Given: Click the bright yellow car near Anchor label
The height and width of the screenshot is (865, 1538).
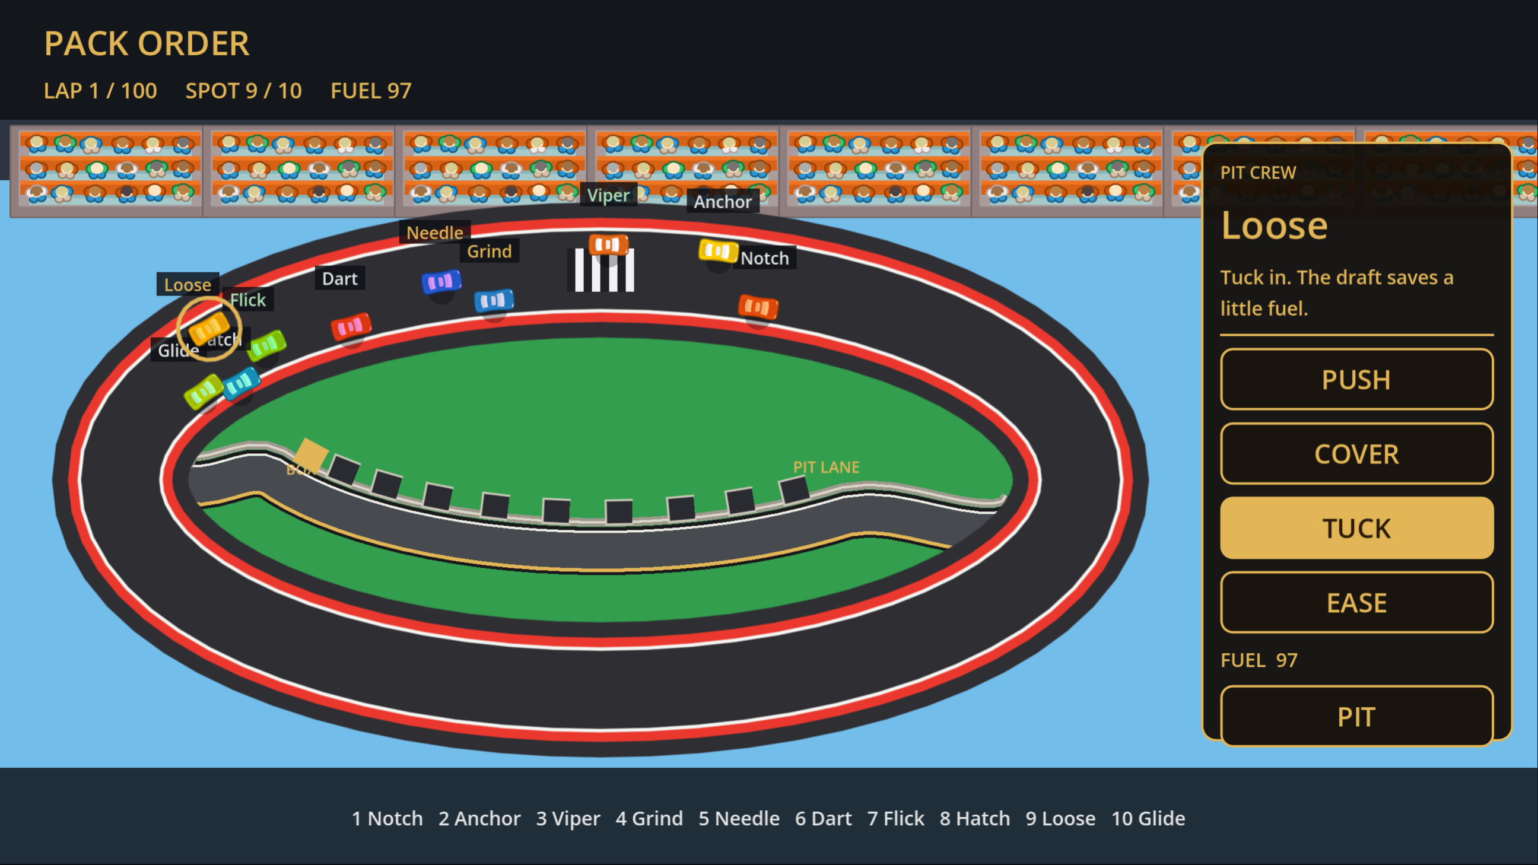Looking at the screenshot, I should (x=718, y=251).
